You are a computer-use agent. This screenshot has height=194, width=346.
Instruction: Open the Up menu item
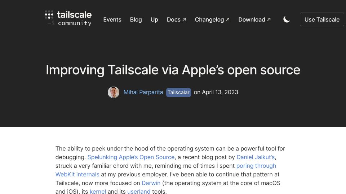154,19
